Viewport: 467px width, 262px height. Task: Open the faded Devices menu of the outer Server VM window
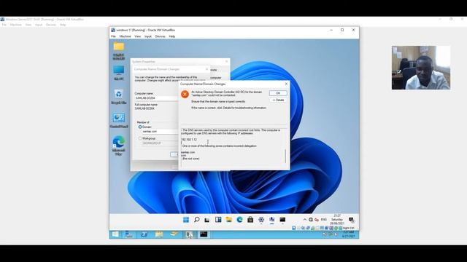pos(50,25)
